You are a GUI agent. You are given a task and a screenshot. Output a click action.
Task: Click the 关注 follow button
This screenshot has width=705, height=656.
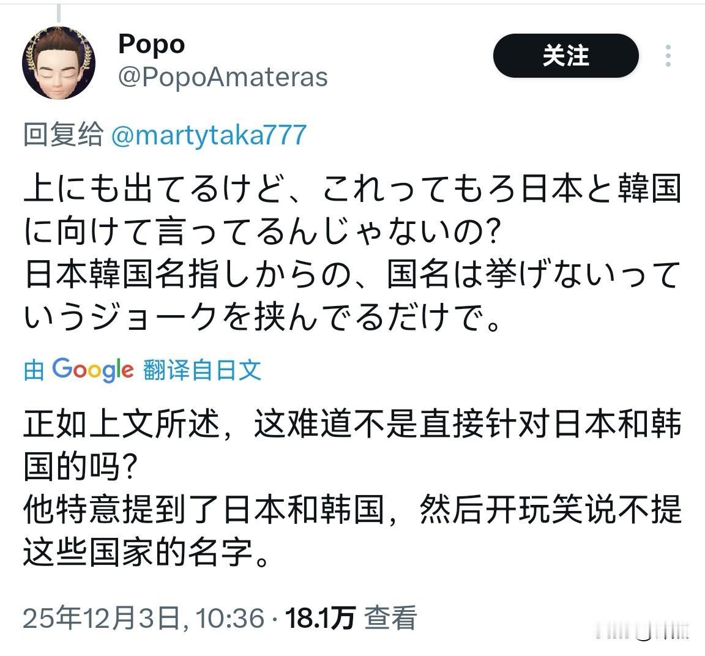[565, 56]
